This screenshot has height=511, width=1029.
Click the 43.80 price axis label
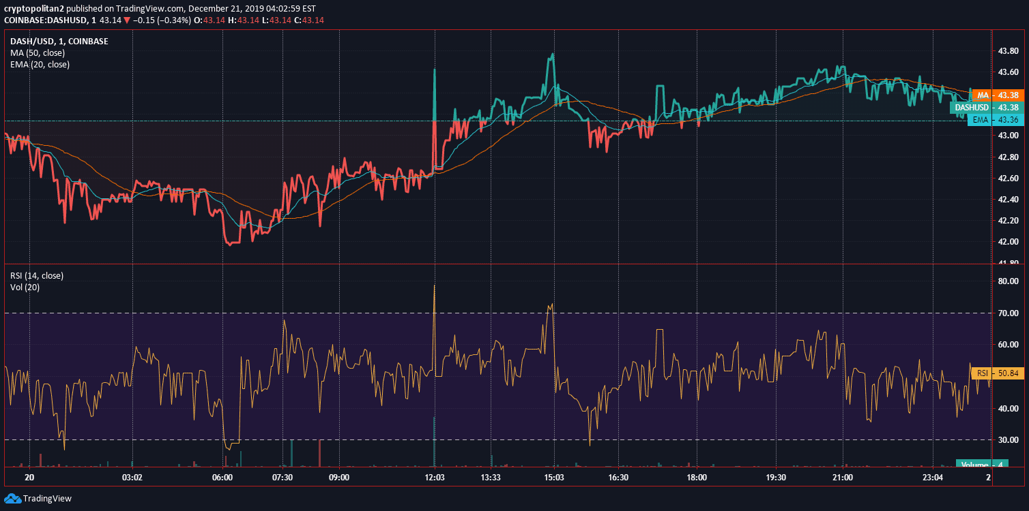tap(1009, 51)
